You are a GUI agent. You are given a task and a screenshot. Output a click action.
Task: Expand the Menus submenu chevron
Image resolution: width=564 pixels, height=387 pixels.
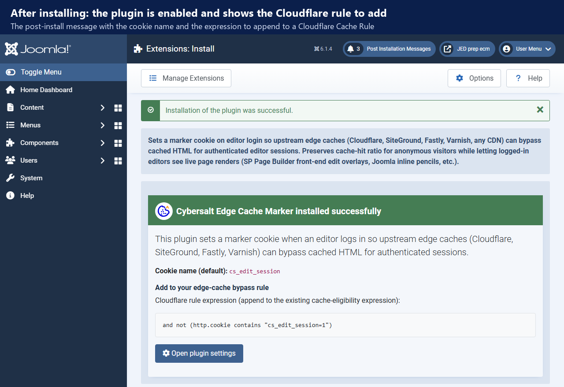tap(102, 125)
